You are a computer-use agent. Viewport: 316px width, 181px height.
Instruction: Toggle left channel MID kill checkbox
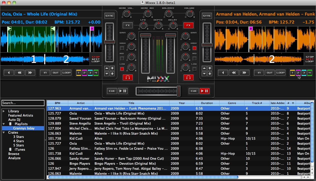(x=122, y=58)
